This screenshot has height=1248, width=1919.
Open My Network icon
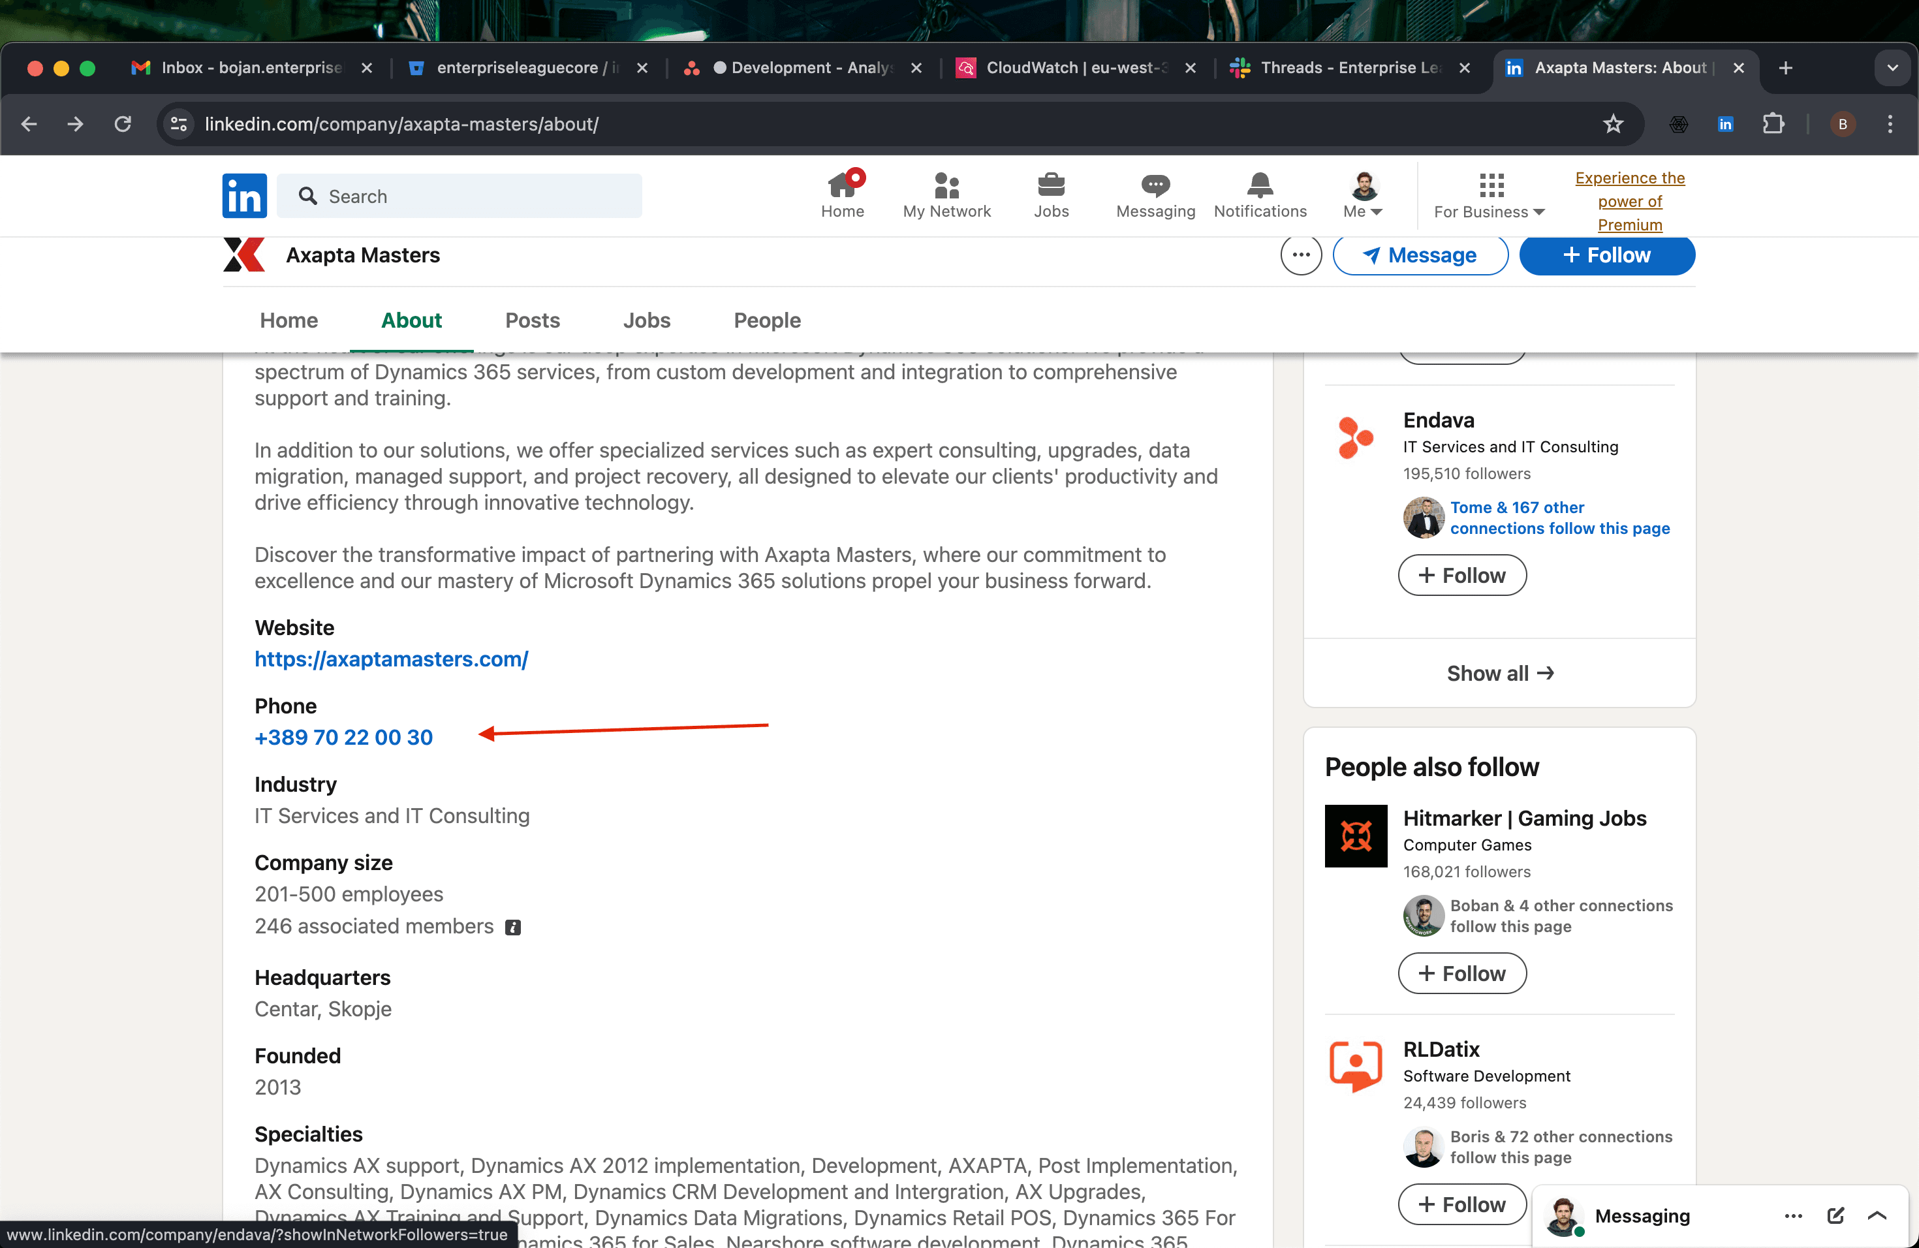tap(946, 195)
